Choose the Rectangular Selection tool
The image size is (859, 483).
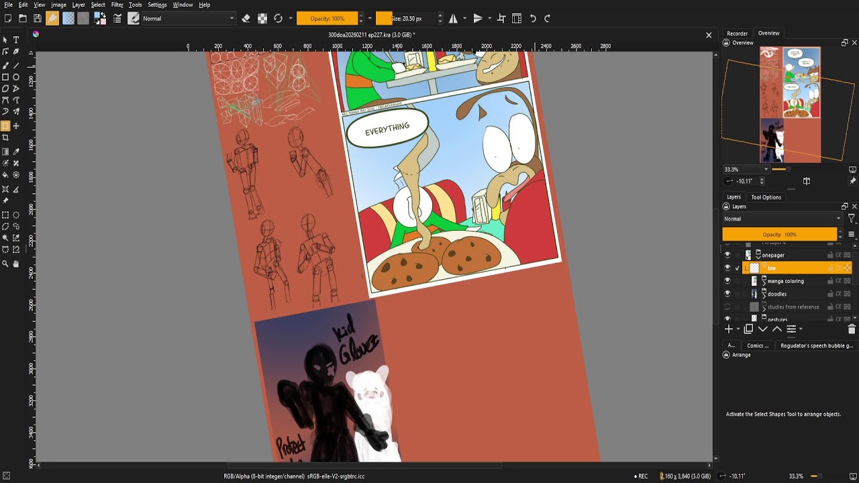pos(5,215)
